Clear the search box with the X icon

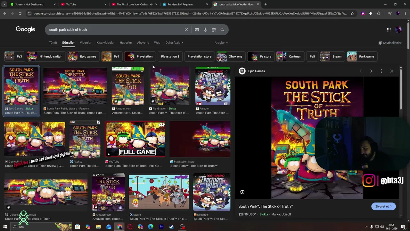tap(186, 30)
